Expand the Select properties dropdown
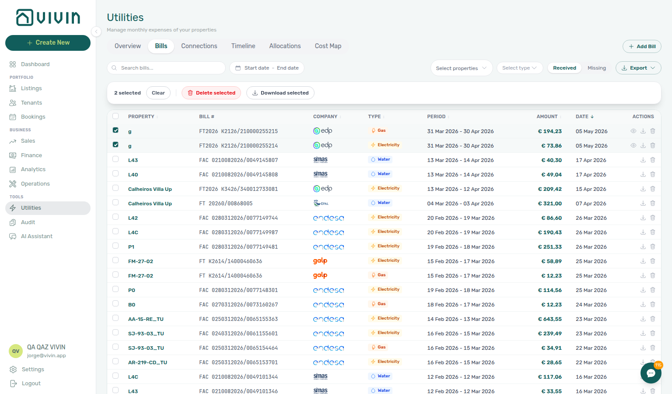Screen dimensions: 672x394 [x=462, y=68]
